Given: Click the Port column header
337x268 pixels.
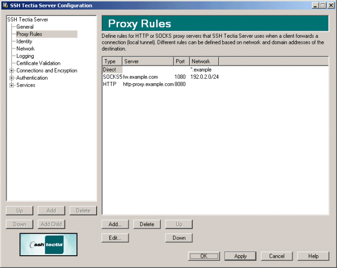Looking at the screenshot, I should coord(182,61).
